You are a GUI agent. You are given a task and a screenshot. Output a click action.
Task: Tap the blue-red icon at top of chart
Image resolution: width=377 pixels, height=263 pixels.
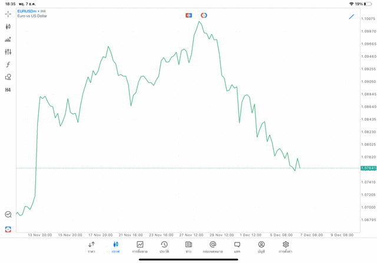pos(188,15)
